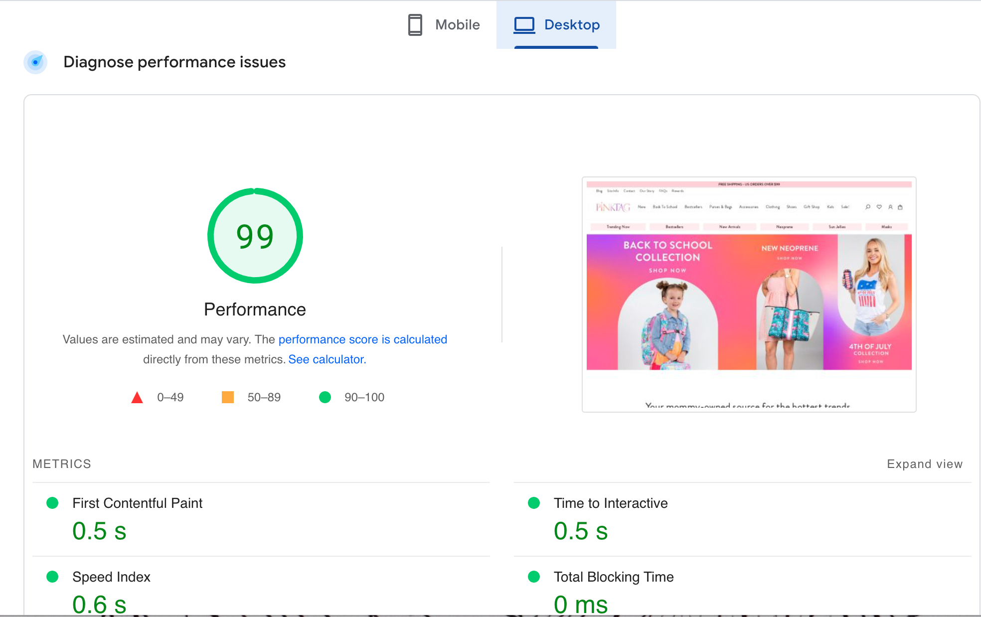Open the 'performance score is calculated' link
981x617 pixels.
tap(362, 339)
